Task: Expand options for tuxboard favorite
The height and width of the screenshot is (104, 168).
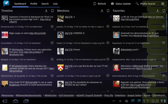Action: [164, 26]
